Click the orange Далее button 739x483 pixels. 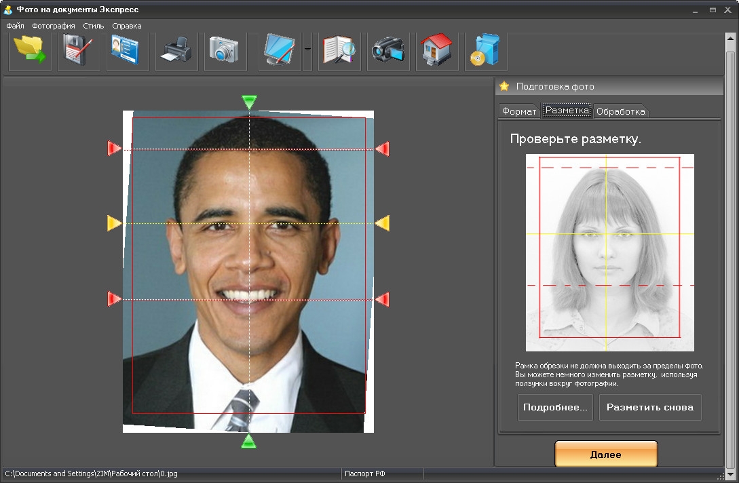point(606,455)
